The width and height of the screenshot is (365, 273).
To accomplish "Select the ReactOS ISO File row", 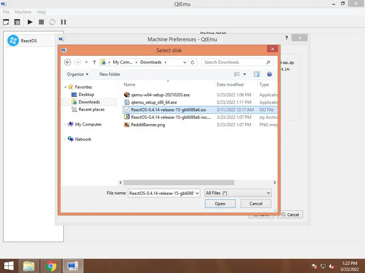I will [x=200, y=110].
